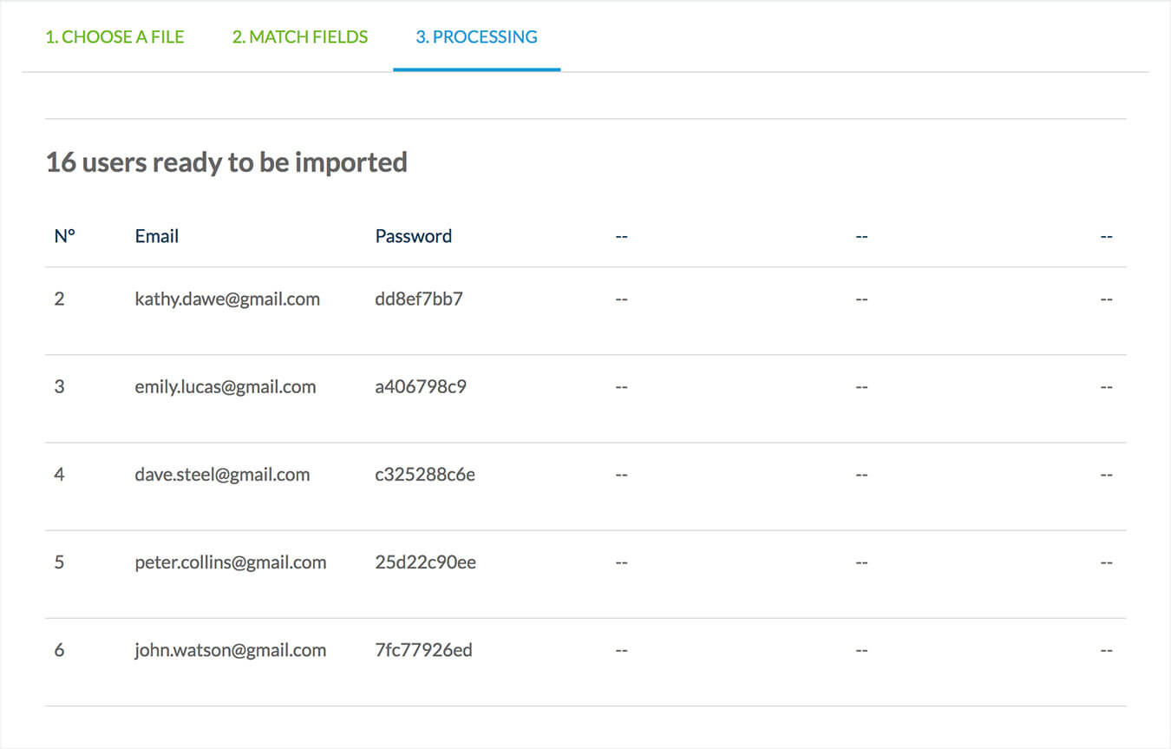
Task: Click the Email column header
Action: (157, 236)
